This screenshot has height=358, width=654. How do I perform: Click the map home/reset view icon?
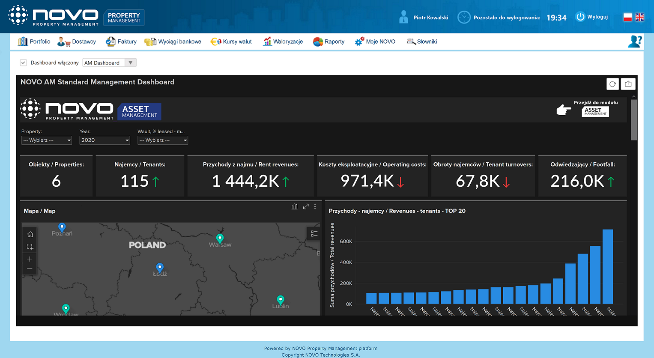tap(30, 234)
